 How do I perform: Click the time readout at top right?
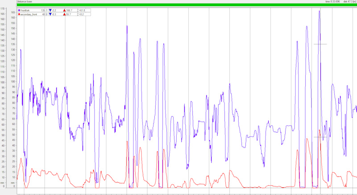tap(332, 1)
